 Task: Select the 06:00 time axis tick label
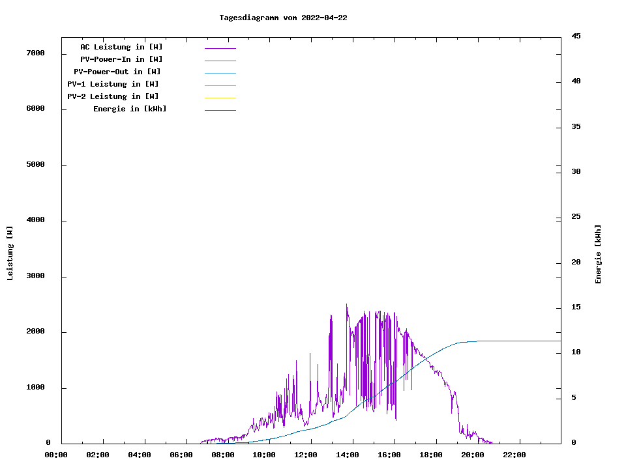coord(181,455)
